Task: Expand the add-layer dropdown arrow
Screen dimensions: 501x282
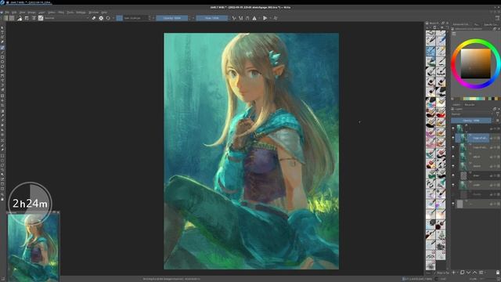Action: coord(457,273)
